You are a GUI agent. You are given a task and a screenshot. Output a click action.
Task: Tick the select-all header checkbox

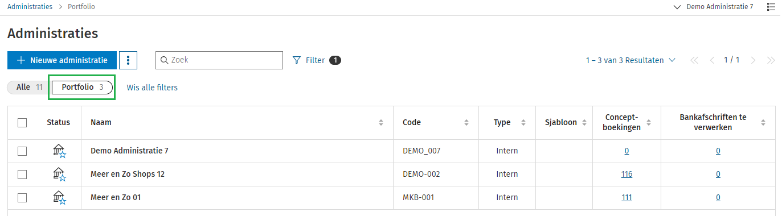pos(22,123)
